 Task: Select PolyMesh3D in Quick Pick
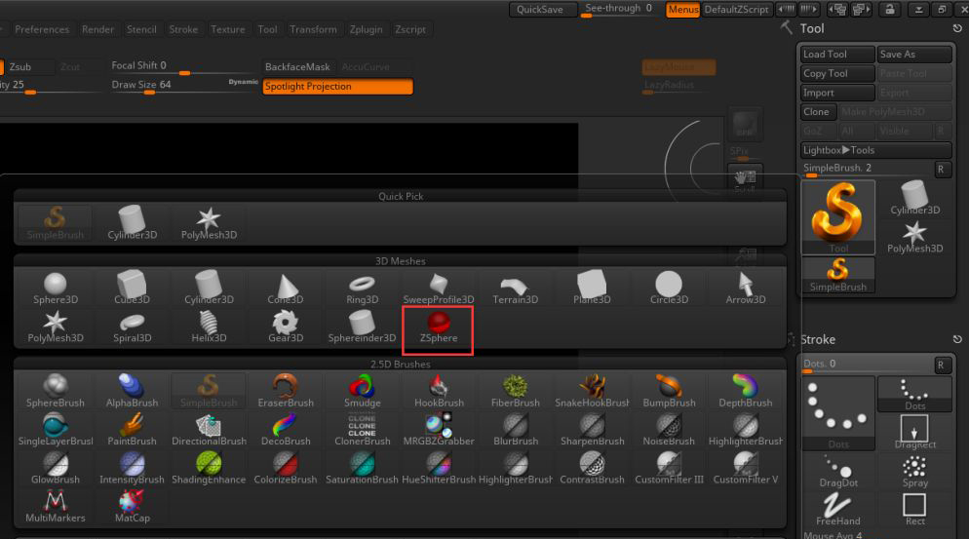[x=209, y=224]
